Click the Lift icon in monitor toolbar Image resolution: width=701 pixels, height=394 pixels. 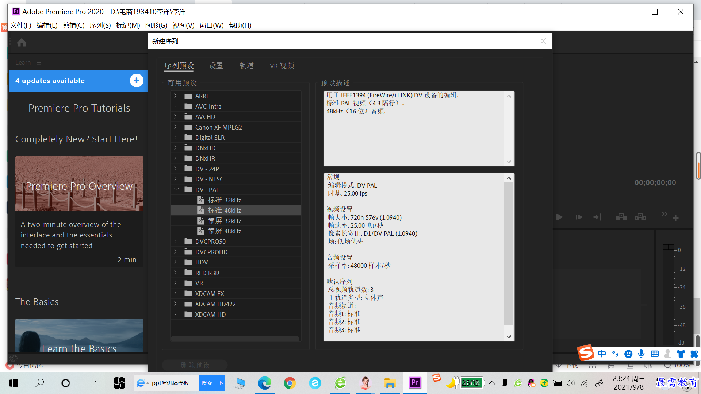[621, 217]
